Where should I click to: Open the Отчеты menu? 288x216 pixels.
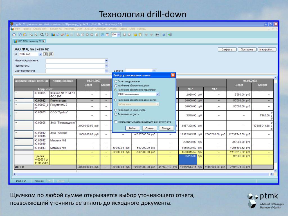point(112,29)
